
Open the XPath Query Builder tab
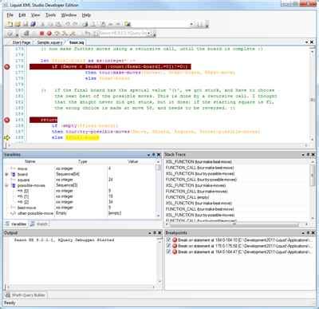click(26, 295)
